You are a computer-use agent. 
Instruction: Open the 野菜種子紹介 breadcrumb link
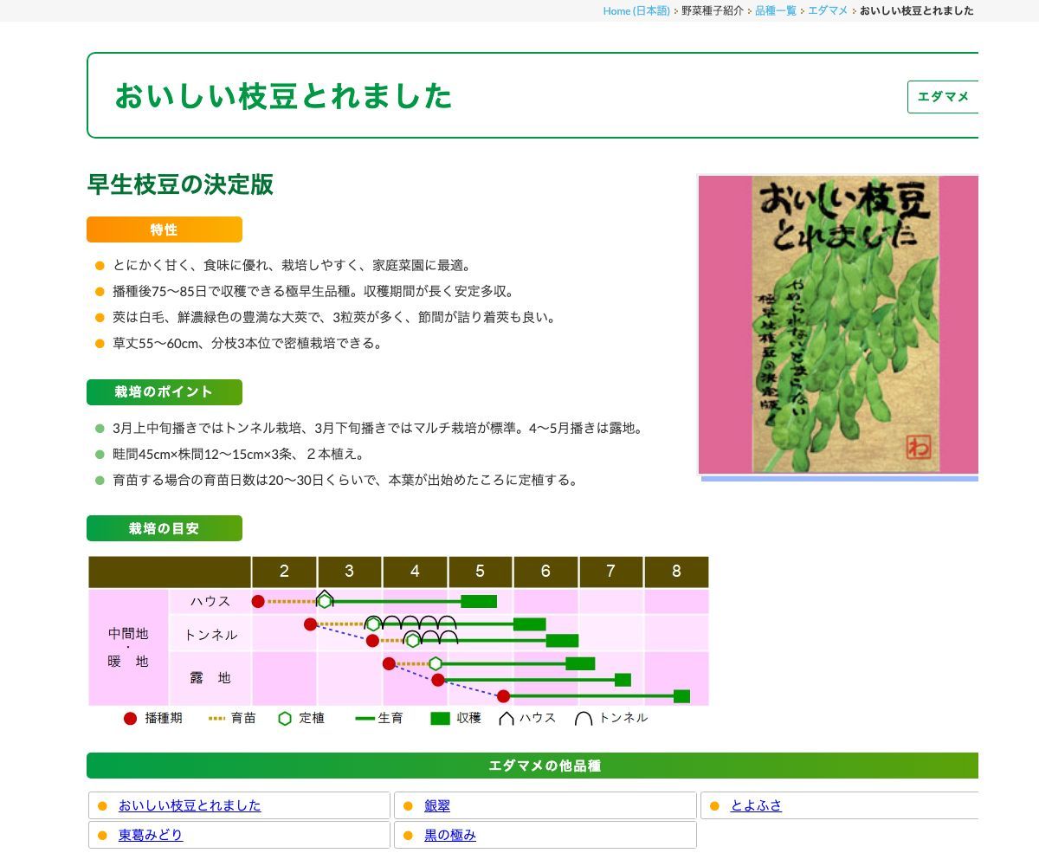coord(712,10)
